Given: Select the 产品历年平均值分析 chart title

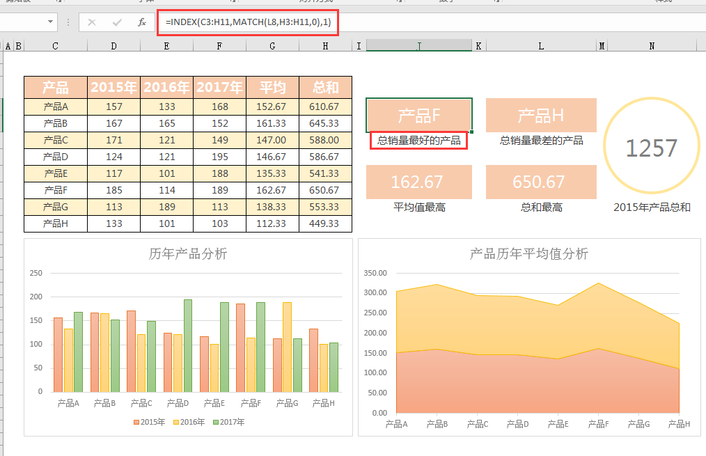Looking at the screenshot, I should tap(528, 254).
